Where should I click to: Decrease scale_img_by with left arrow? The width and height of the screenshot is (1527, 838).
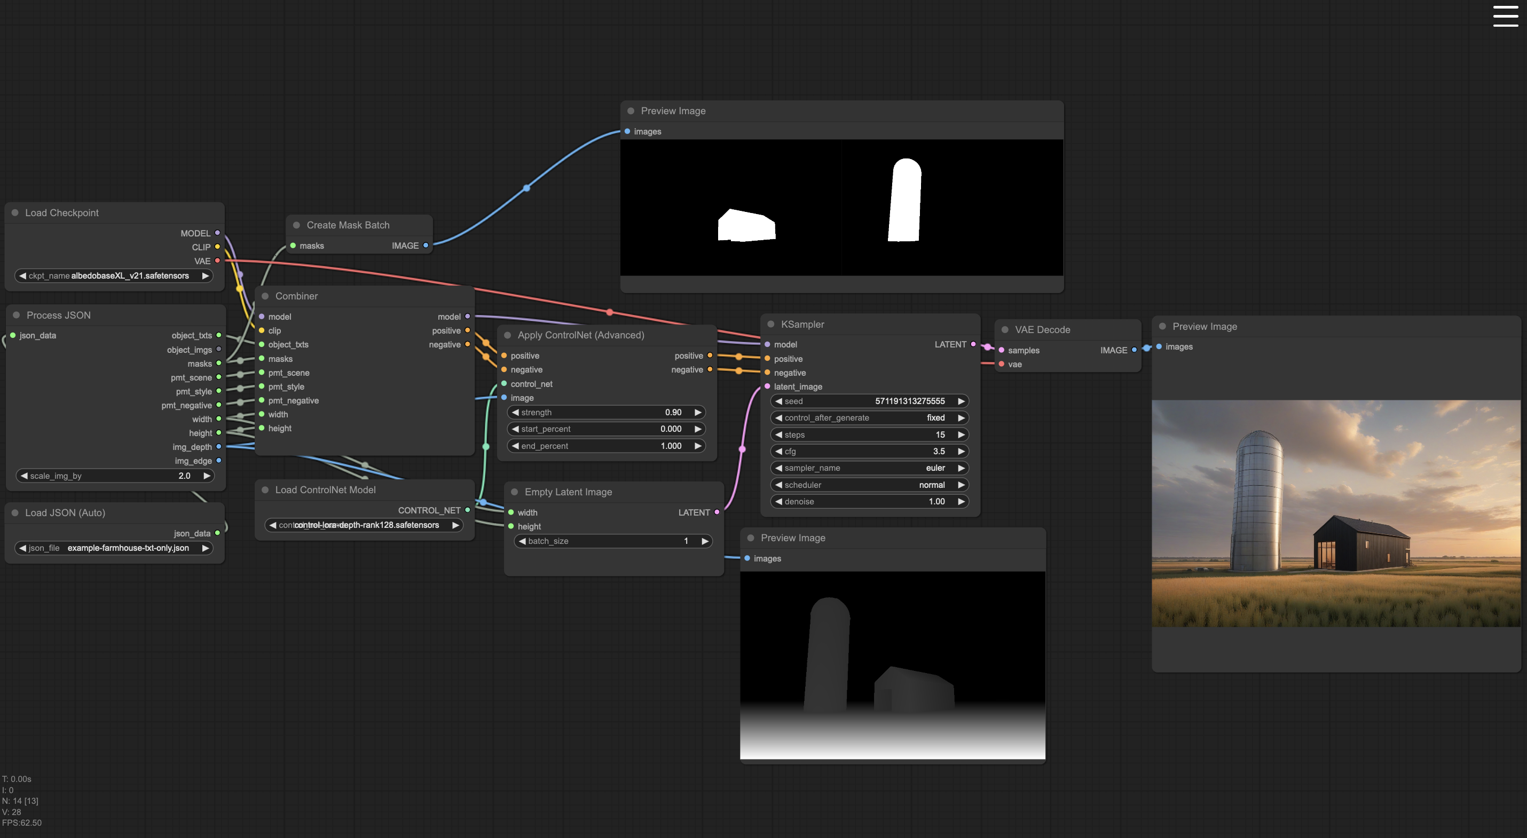[25, 476]
